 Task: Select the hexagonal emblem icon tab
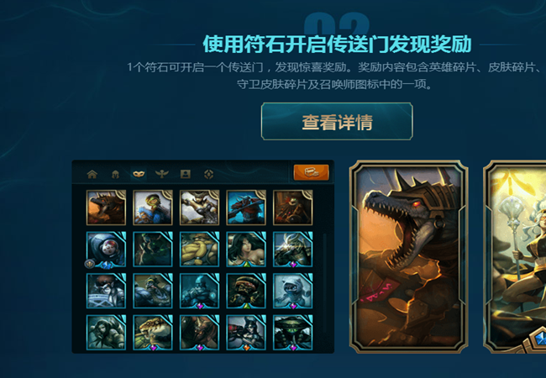coord(208,174)
